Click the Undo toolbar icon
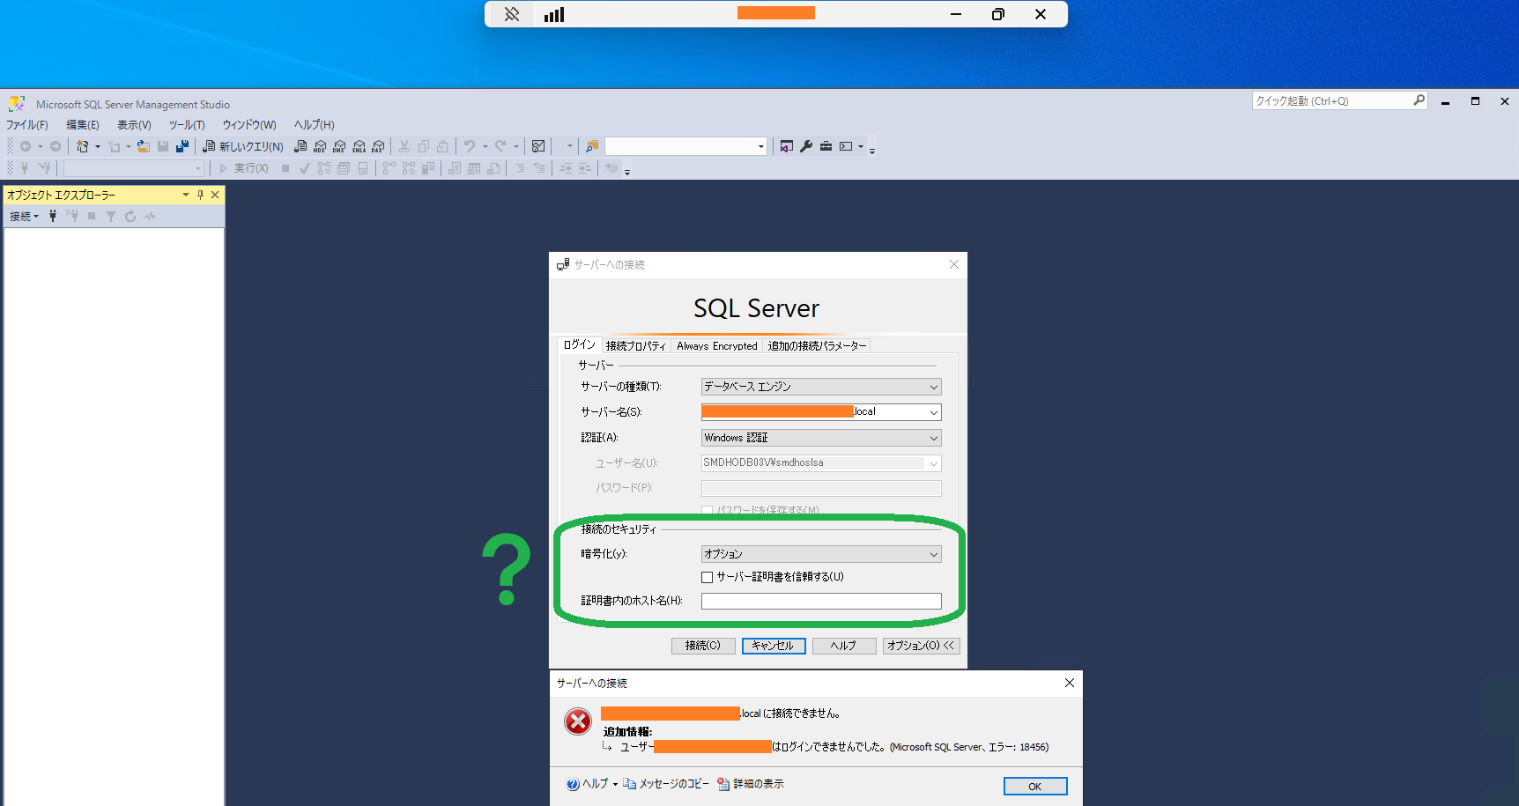This screenshot has height=806, width=1519. [x=470, y=146]
